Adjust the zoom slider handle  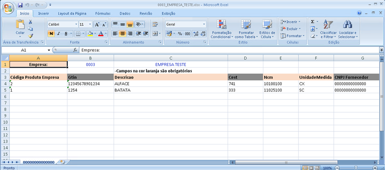click(x=356, y=168)
